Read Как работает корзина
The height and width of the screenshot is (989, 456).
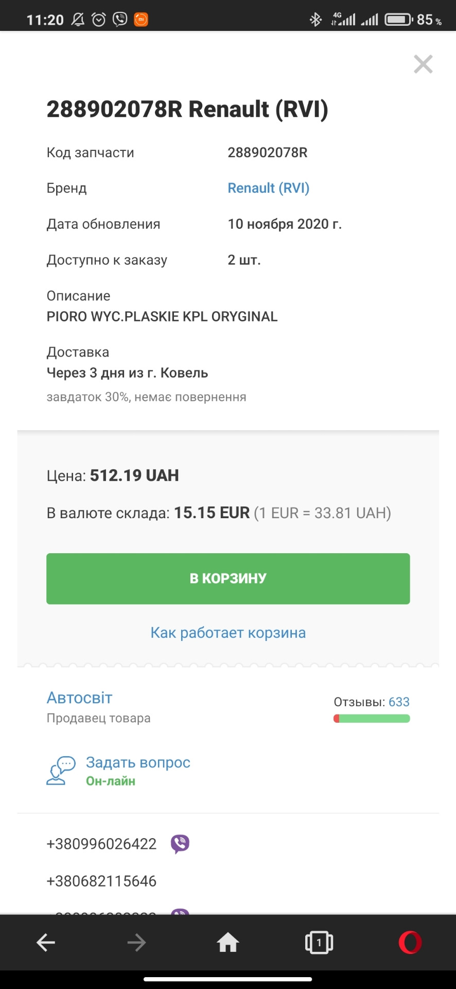pos(227,632)
